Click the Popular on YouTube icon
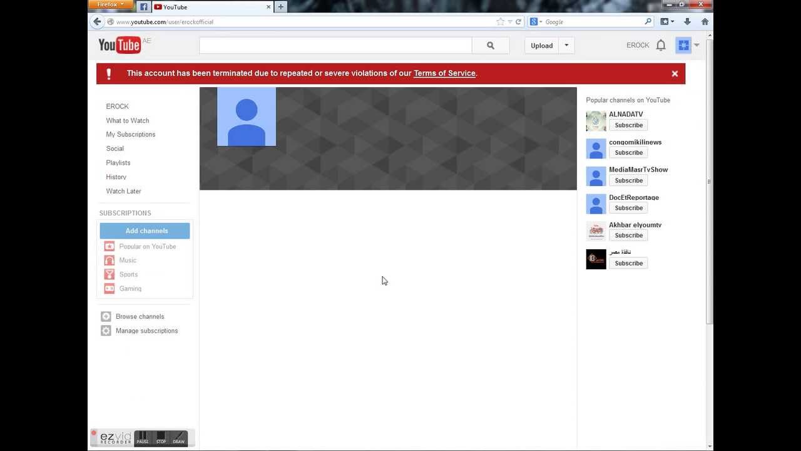 click(x=110, y=246)
